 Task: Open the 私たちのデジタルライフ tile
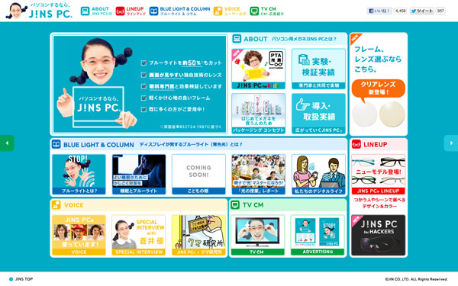click(318, 174)
